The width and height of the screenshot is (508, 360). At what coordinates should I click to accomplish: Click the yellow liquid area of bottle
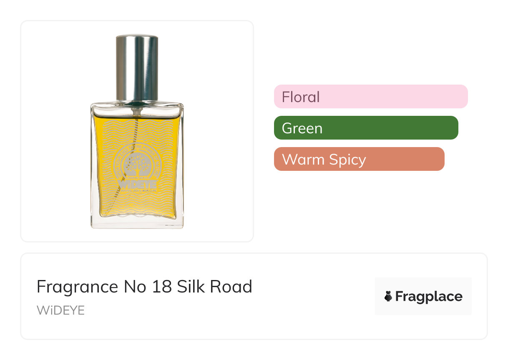pos(137,167)
